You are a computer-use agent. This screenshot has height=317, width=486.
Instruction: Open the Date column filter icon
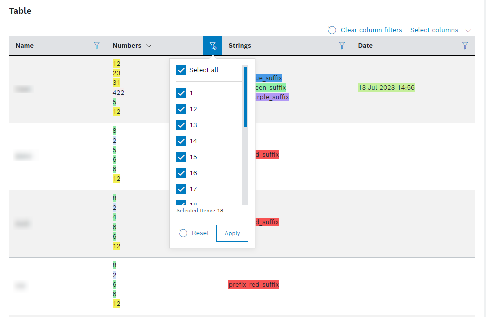click(x=465, y=46)
